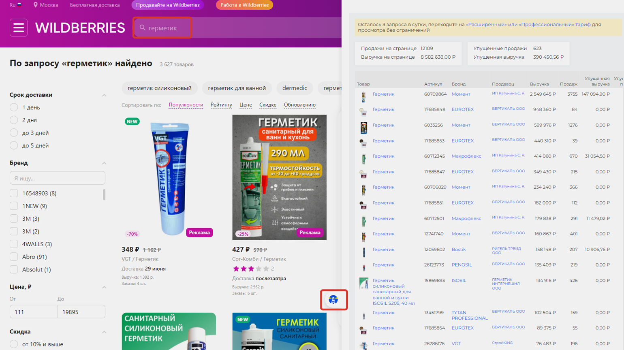Collapse the Срок доставки filter section
Screen dimensions: 624x350
click(104, 95)
